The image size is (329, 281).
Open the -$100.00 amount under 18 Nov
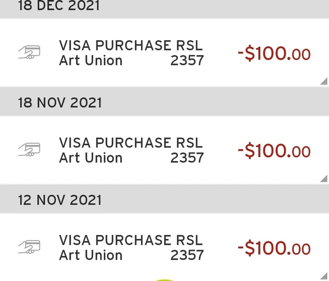tap(274, 151)
